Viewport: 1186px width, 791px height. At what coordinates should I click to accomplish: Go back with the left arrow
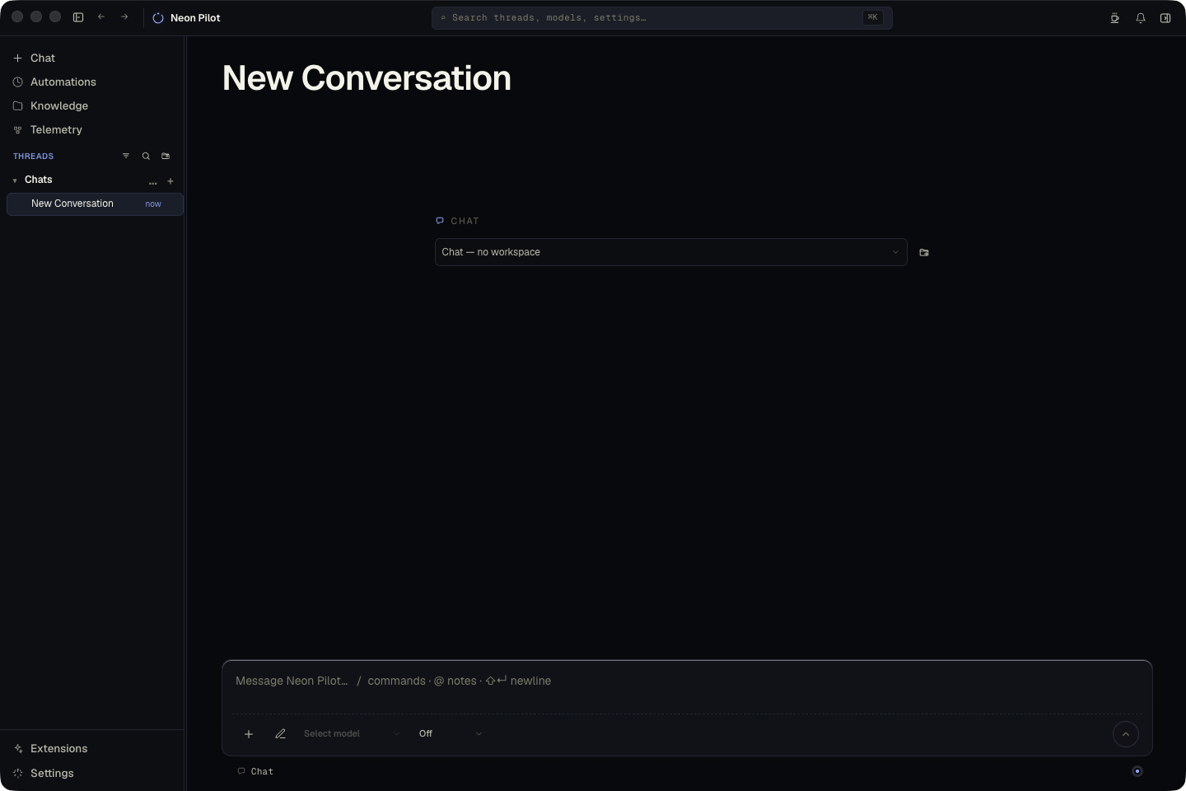(x=101, y=16)
